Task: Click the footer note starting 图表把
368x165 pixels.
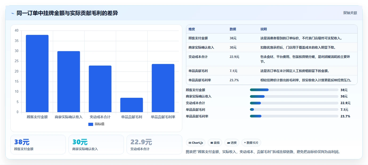Action: 263,152
